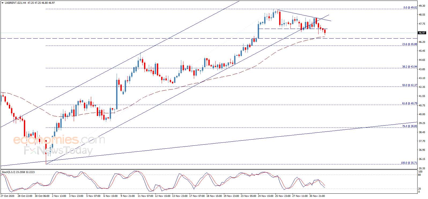Image resolution: width=428 pixels, height=199 pixels.
Task: Click the 11 Nov 07:00 time label
Action: coord(145,196)
